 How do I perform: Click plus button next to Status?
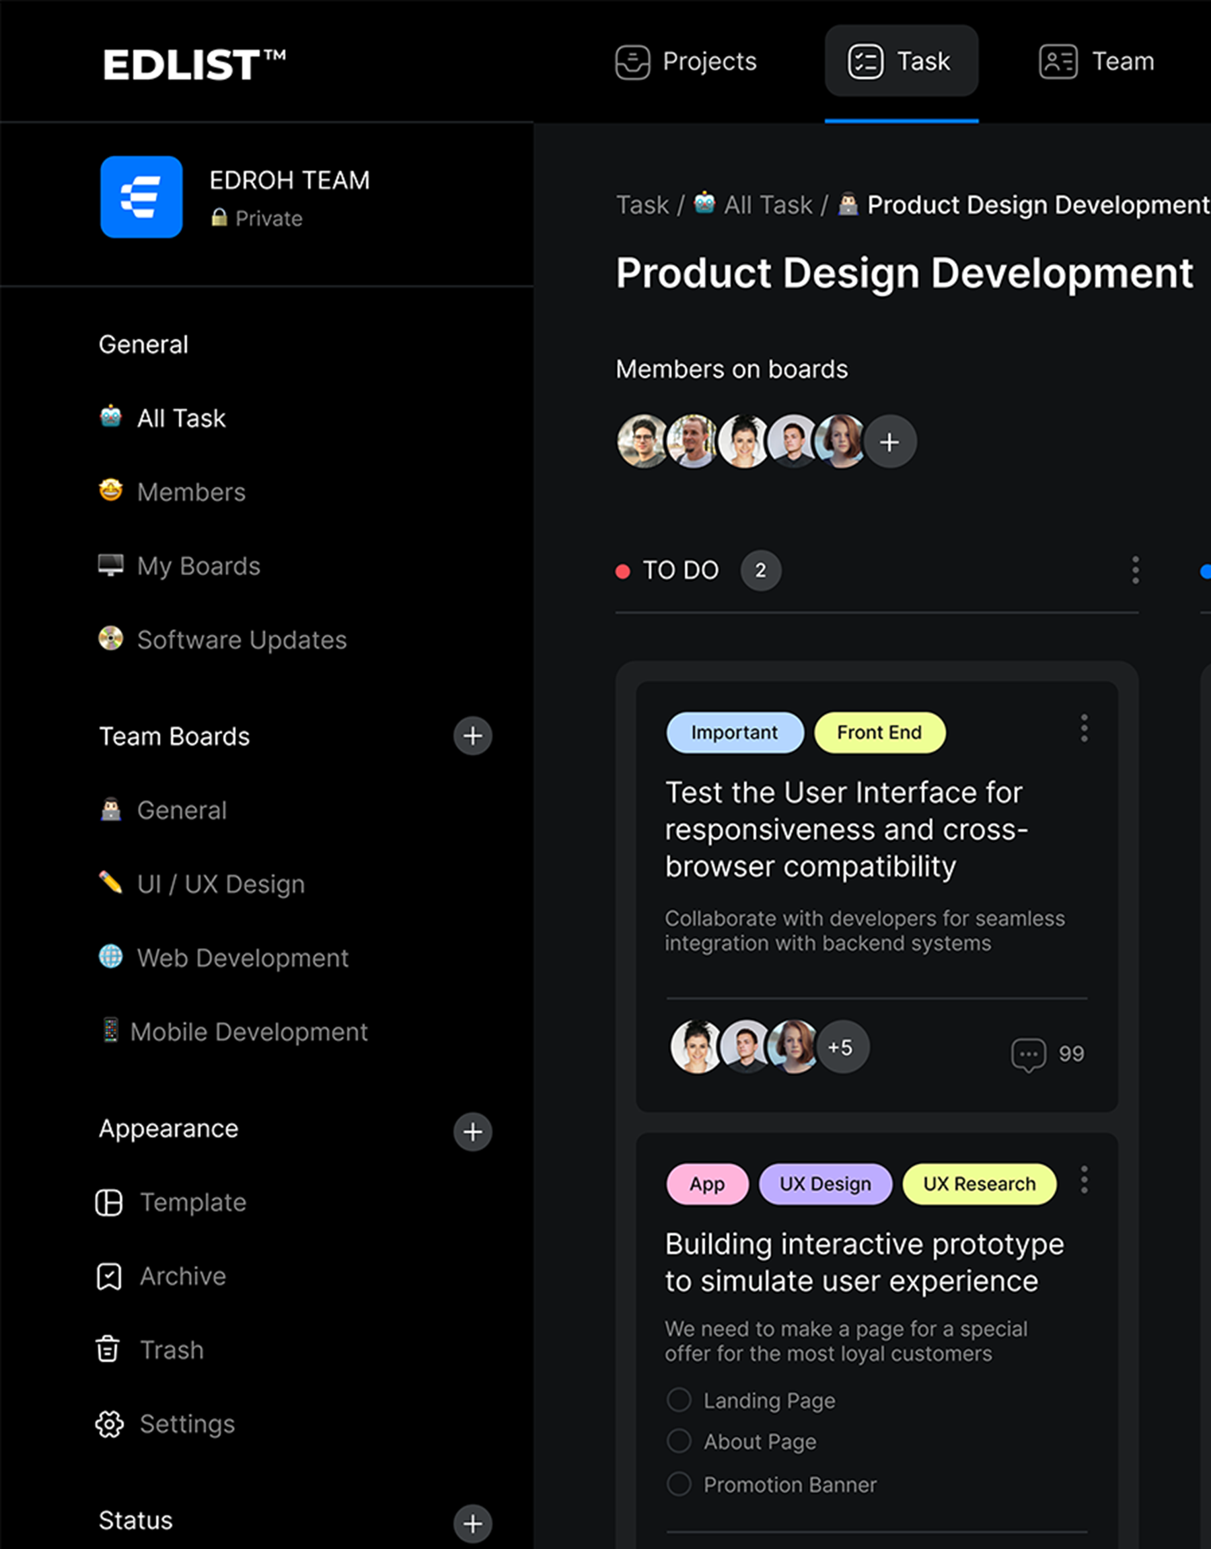[473, 1523]
